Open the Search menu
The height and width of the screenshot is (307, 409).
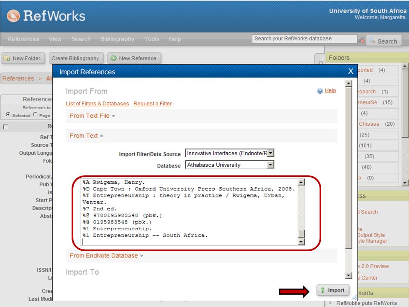coord(81,39)
